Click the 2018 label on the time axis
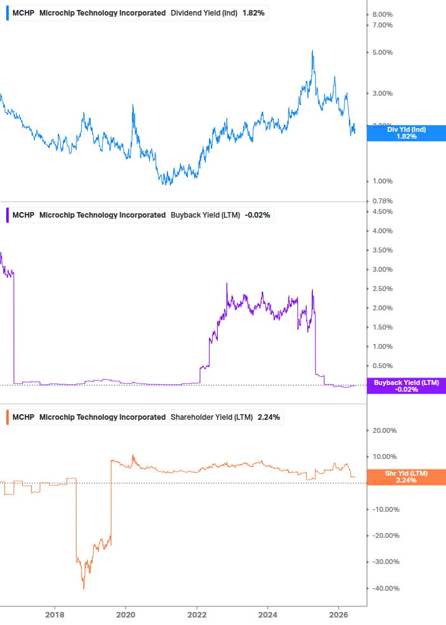 (x=55, y=614)
